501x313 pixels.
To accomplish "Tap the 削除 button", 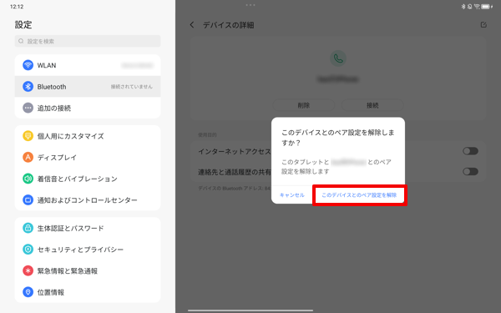I will click(x=304, y=105).
